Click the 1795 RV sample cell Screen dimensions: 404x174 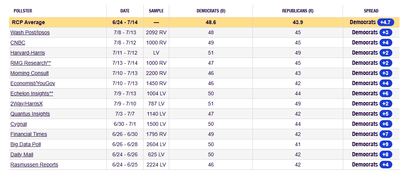[x=156, y=134]
